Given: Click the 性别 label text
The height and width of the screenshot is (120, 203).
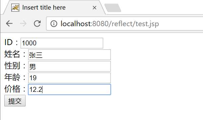Looking at the screenshot, I should point(12,66).
